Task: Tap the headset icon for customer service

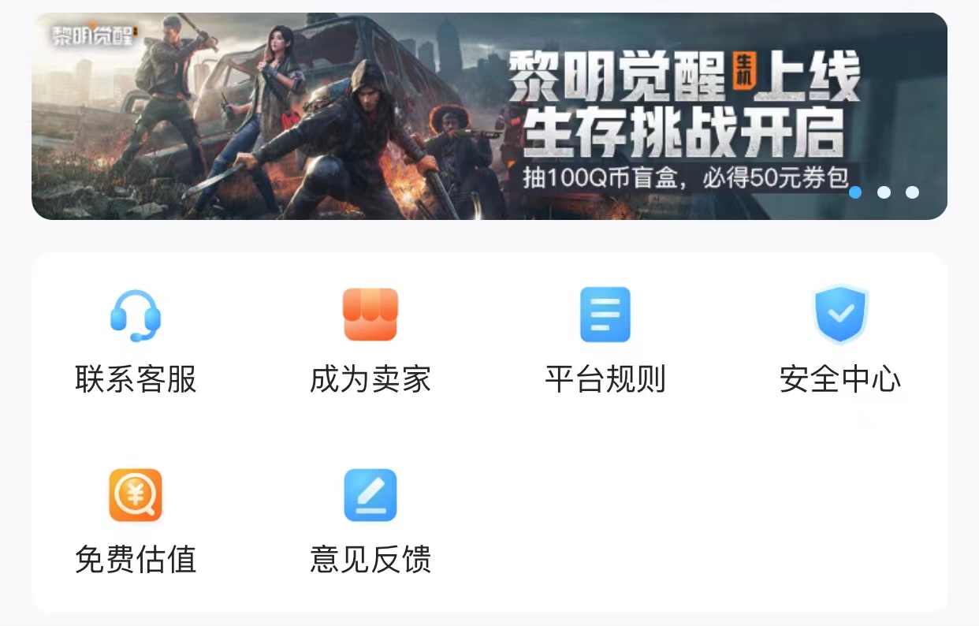Action: (x=136, y=315)
